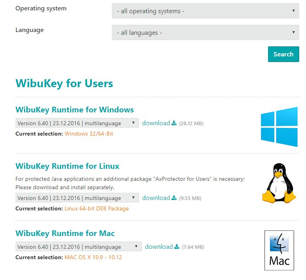Viewport: 306px width, 280px height.
Task: Click the WibuKey Runtime for Linux heading
Action: 67,166
